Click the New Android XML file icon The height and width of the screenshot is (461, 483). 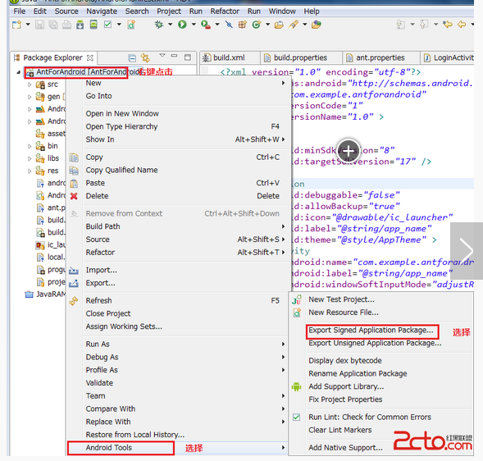[131, 25]
